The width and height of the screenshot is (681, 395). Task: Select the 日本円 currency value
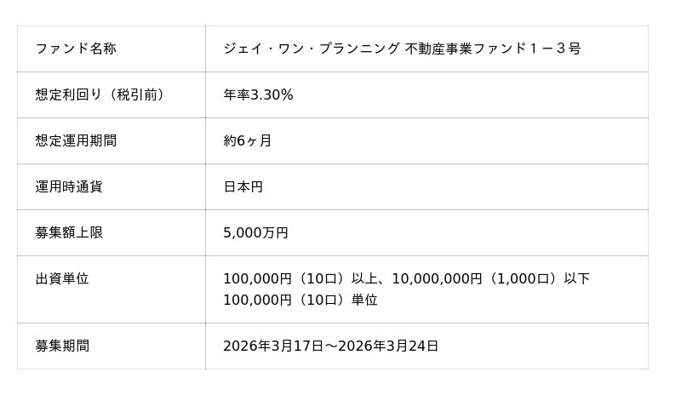[x=243, y=186]
